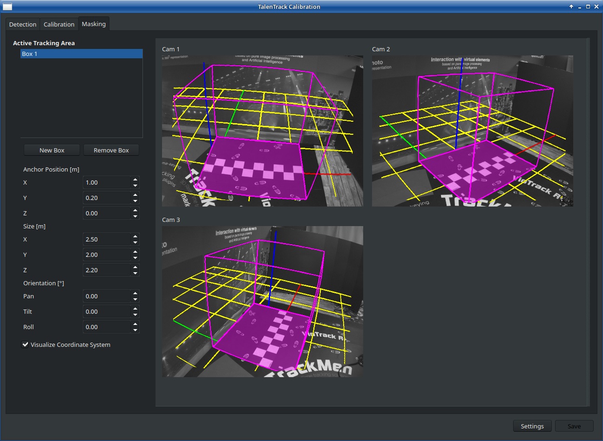Select Box 1 in tracking area list

pos(81,54)
